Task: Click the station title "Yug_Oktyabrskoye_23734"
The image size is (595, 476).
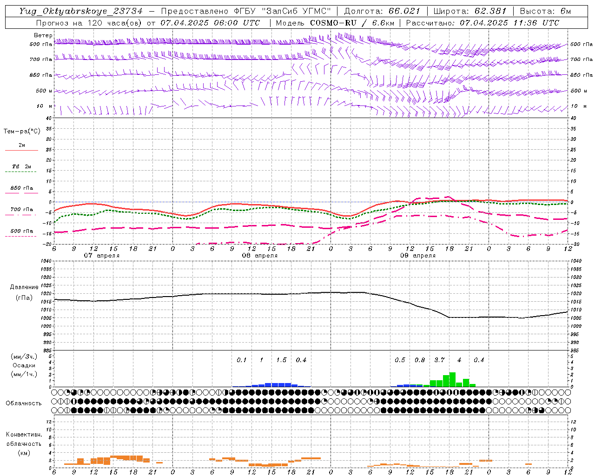Action: point(80,11)
